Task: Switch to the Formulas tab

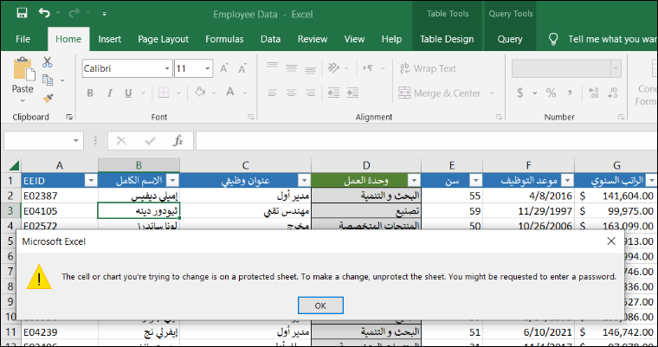Action: (224, 39)
